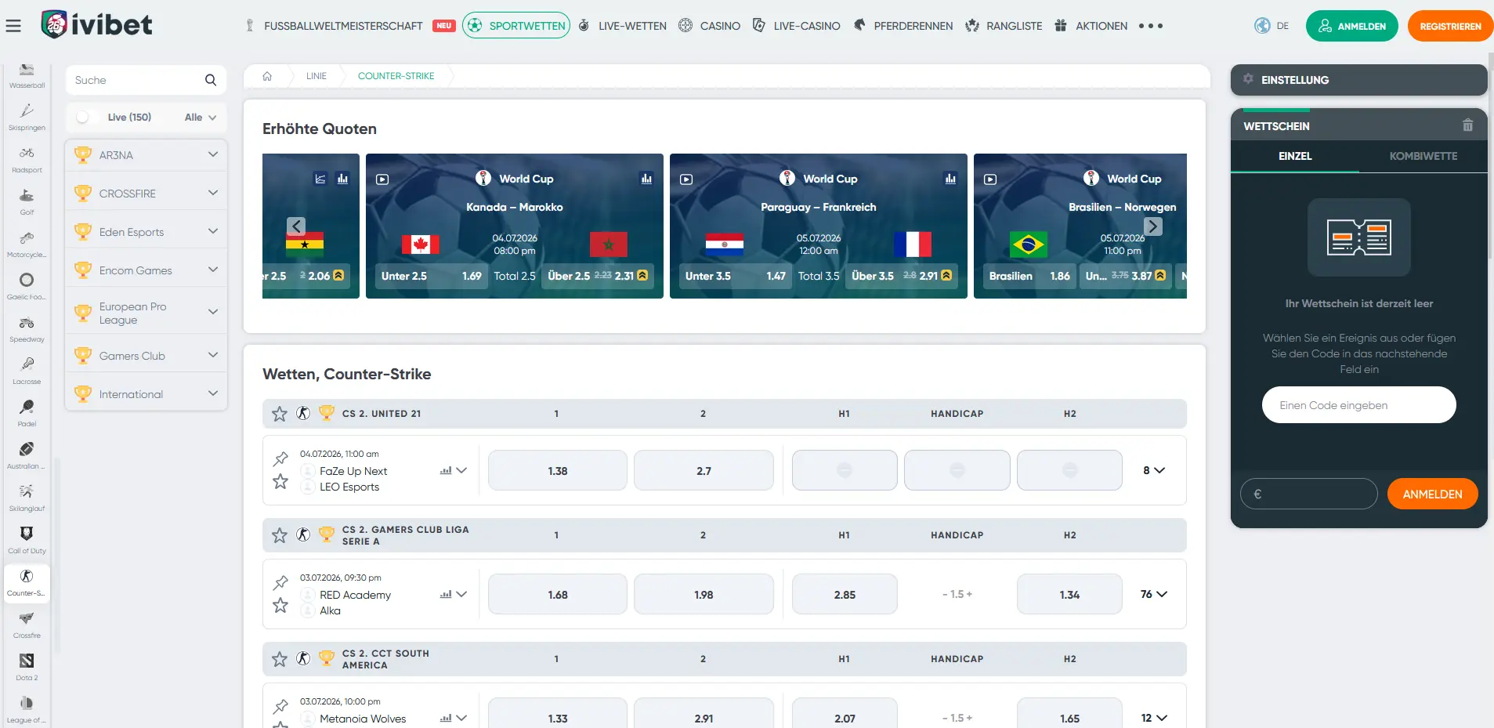Screen dimensions: 1494x728
Task: Favorite CS 2. Gamers Club Liga Serie A
Action: pos(280,535)
